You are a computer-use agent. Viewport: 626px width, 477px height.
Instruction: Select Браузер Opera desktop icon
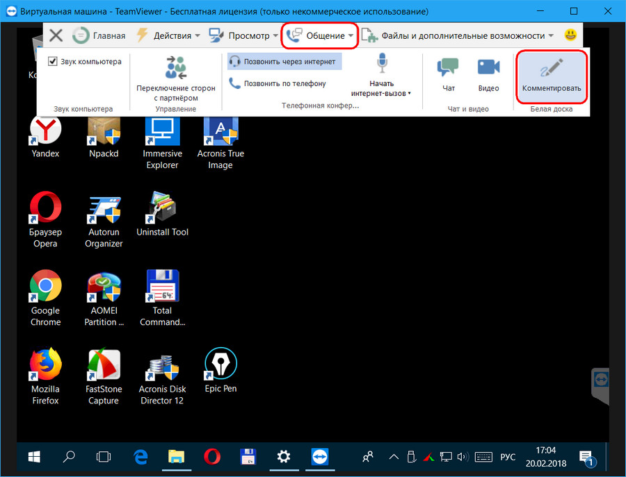point(45,219)
